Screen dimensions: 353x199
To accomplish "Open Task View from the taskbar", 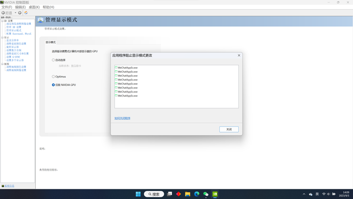I will click(x=169, y=194).
